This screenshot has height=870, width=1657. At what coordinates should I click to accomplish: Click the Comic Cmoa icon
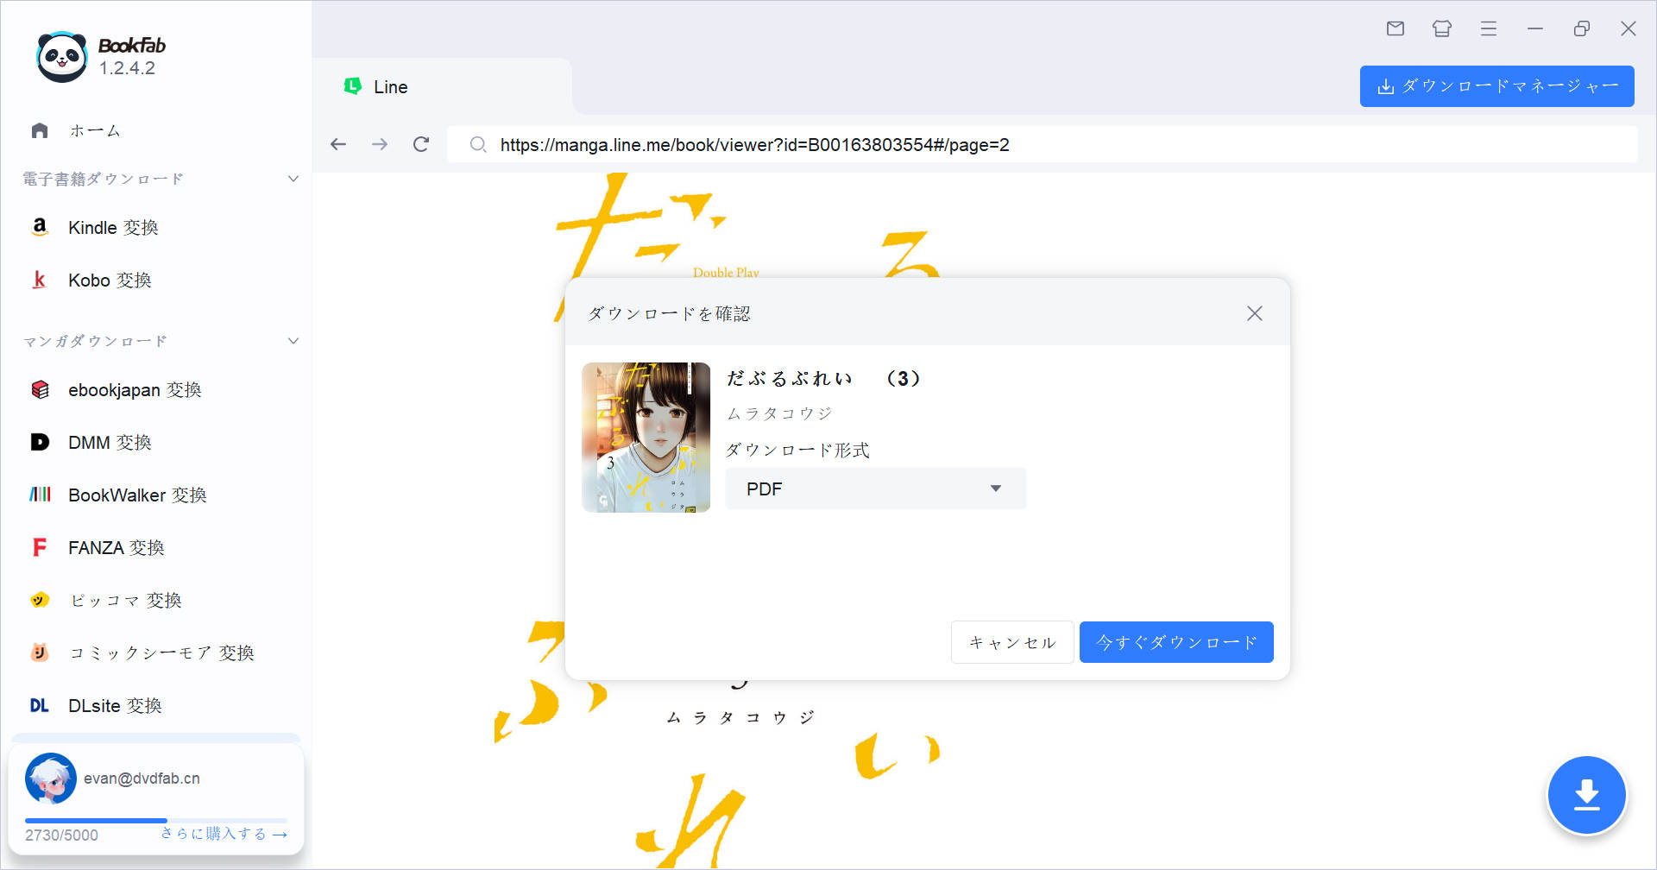click(x=40, y=652)
